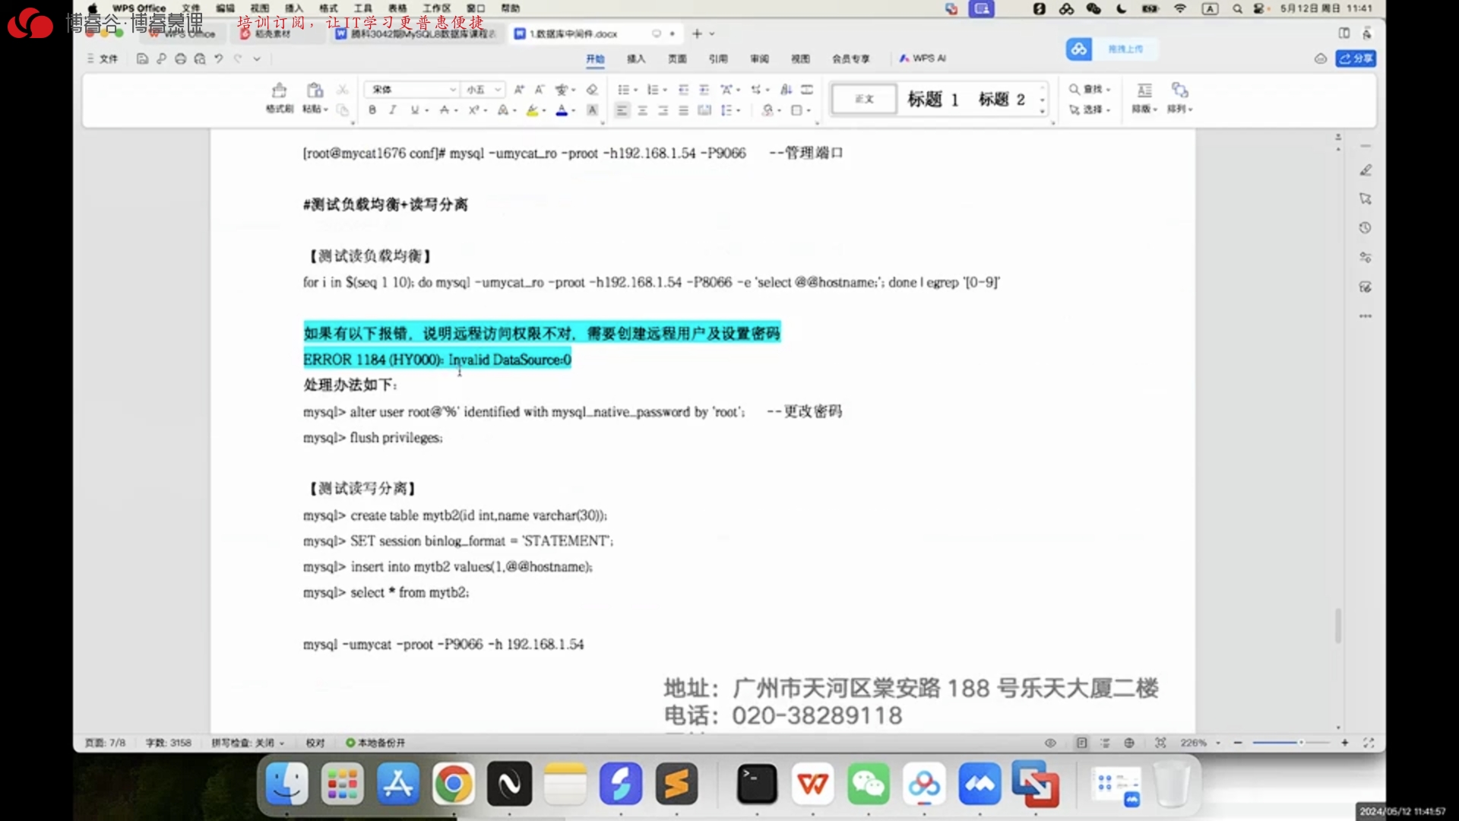Expand the bullet list dropdown
This screenshot has width=1459, height=821.
coord(636,90)
